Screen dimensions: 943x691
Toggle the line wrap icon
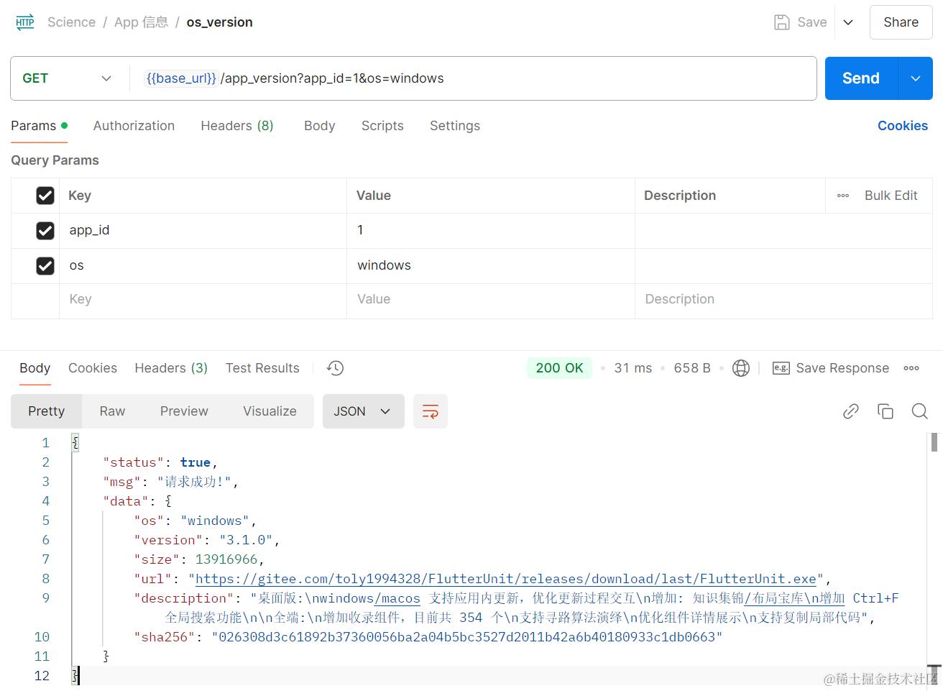tap(431, 411)
